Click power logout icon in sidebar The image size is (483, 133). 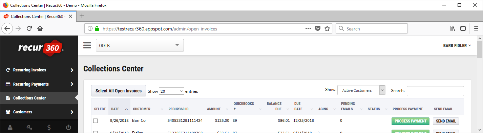pos(68,128)
